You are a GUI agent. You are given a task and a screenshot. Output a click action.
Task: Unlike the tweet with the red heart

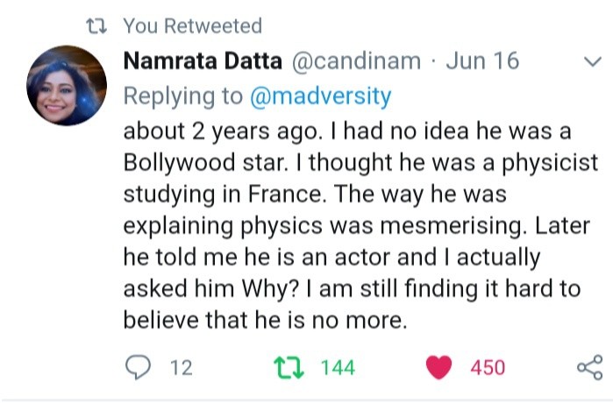pyautogui.click(x=439, y=368)
